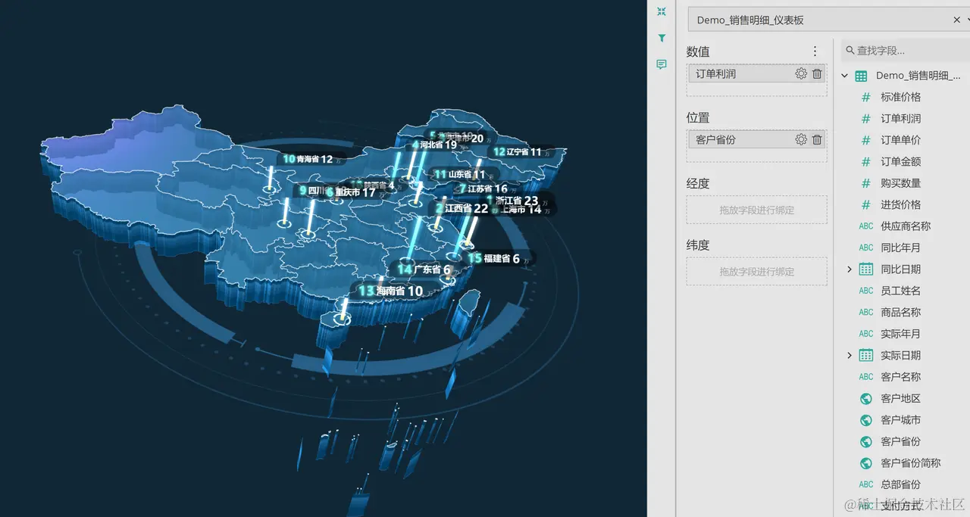This screenshot has height=517, width=970.
Task: Click the 纬度 drop zone placeholder
Action: coord(756,272)
